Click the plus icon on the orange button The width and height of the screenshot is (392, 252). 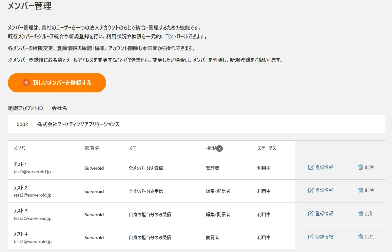(x=26, y=83)
